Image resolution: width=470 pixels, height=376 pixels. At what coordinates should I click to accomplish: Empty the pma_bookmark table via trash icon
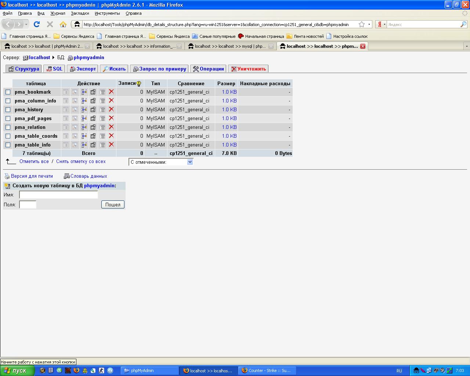click(x=102, y=92)
